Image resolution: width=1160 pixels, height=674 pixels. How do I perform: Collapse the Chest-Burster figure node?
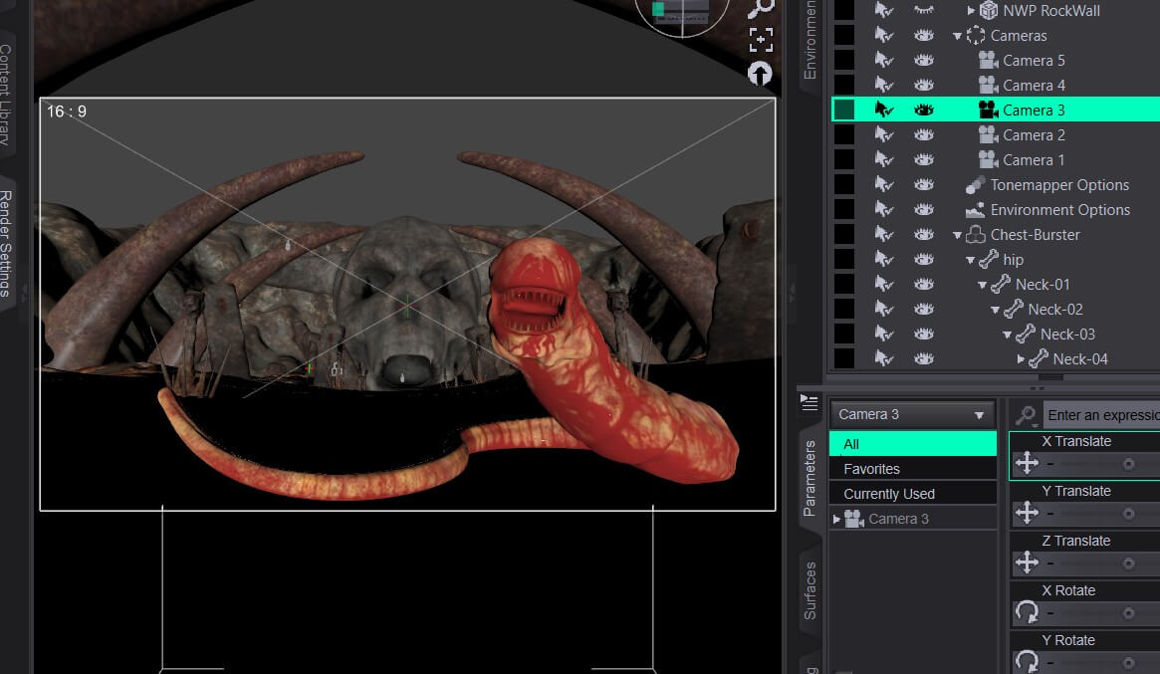click(957, 235)
